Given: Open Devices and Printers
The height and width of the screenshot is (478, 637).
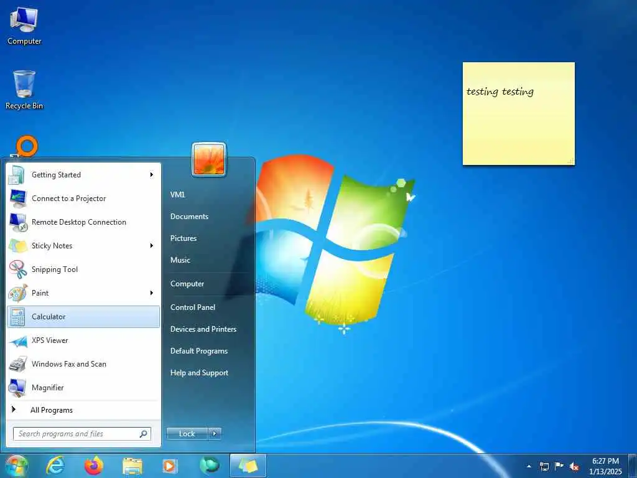Looking at the screenshot, I should pos(203,329).
